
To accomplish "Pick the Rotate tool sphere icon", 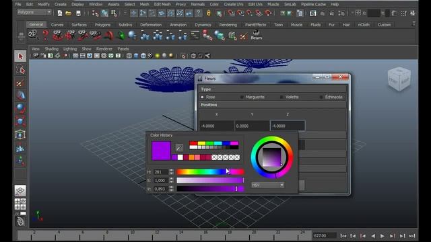I will coord(20,108).
